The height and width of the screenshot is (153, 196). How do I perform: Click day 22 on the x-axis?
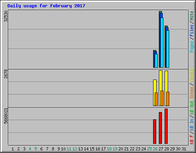tap(132, 149)
